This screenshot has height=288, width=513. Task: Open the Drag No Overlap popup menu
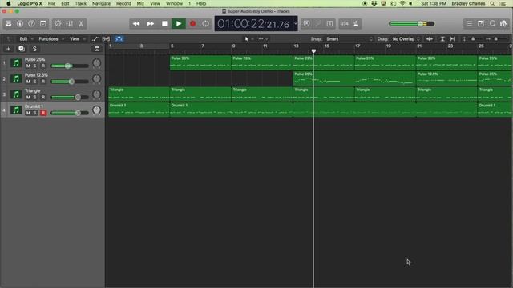tap(406, 39)
